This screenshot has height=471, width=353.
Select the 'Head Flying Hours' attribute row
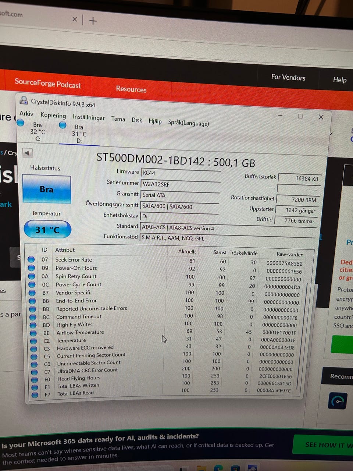pyautogui.click(x=163, y=378)
